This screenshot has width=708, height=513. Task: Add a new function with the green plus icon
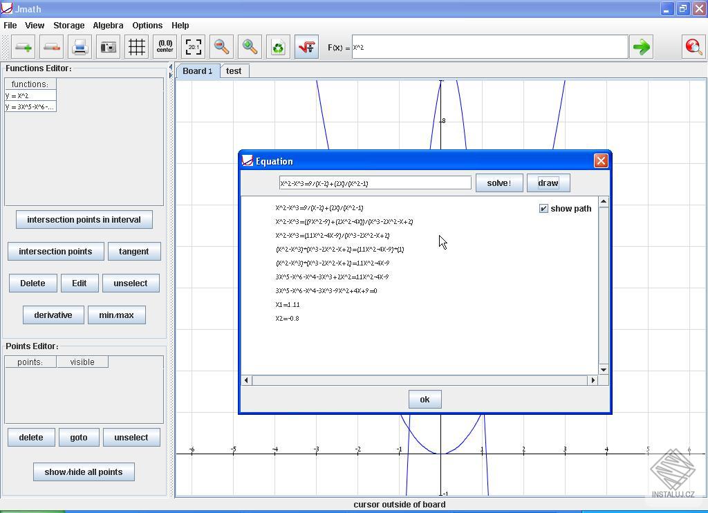(23, 46)
